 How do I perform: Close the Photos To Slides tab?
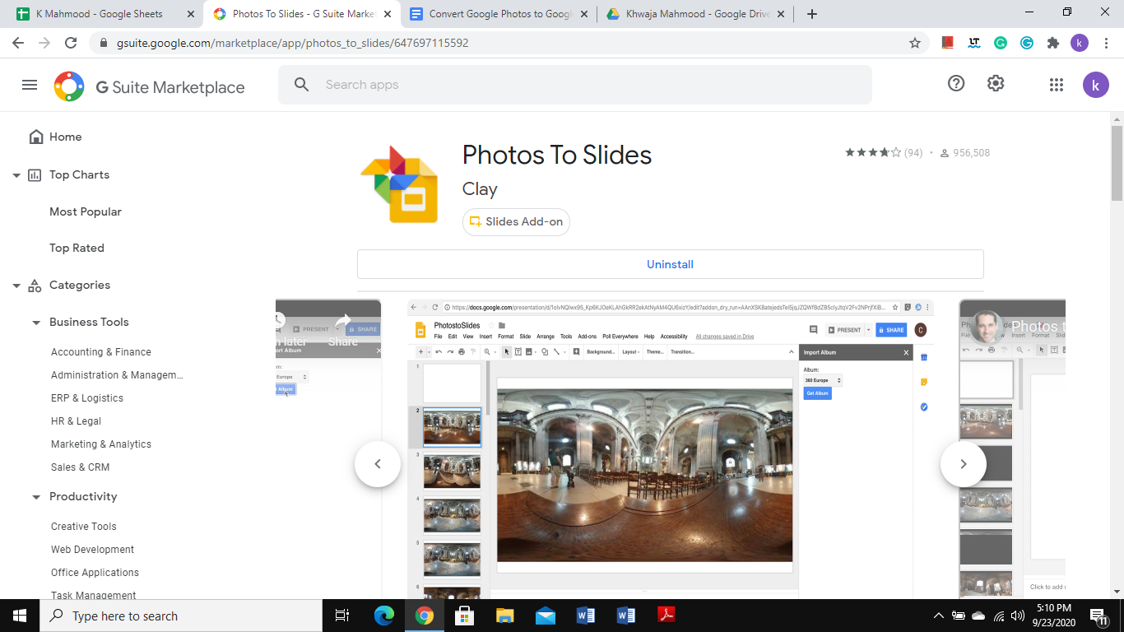click(x=388, y=14)
